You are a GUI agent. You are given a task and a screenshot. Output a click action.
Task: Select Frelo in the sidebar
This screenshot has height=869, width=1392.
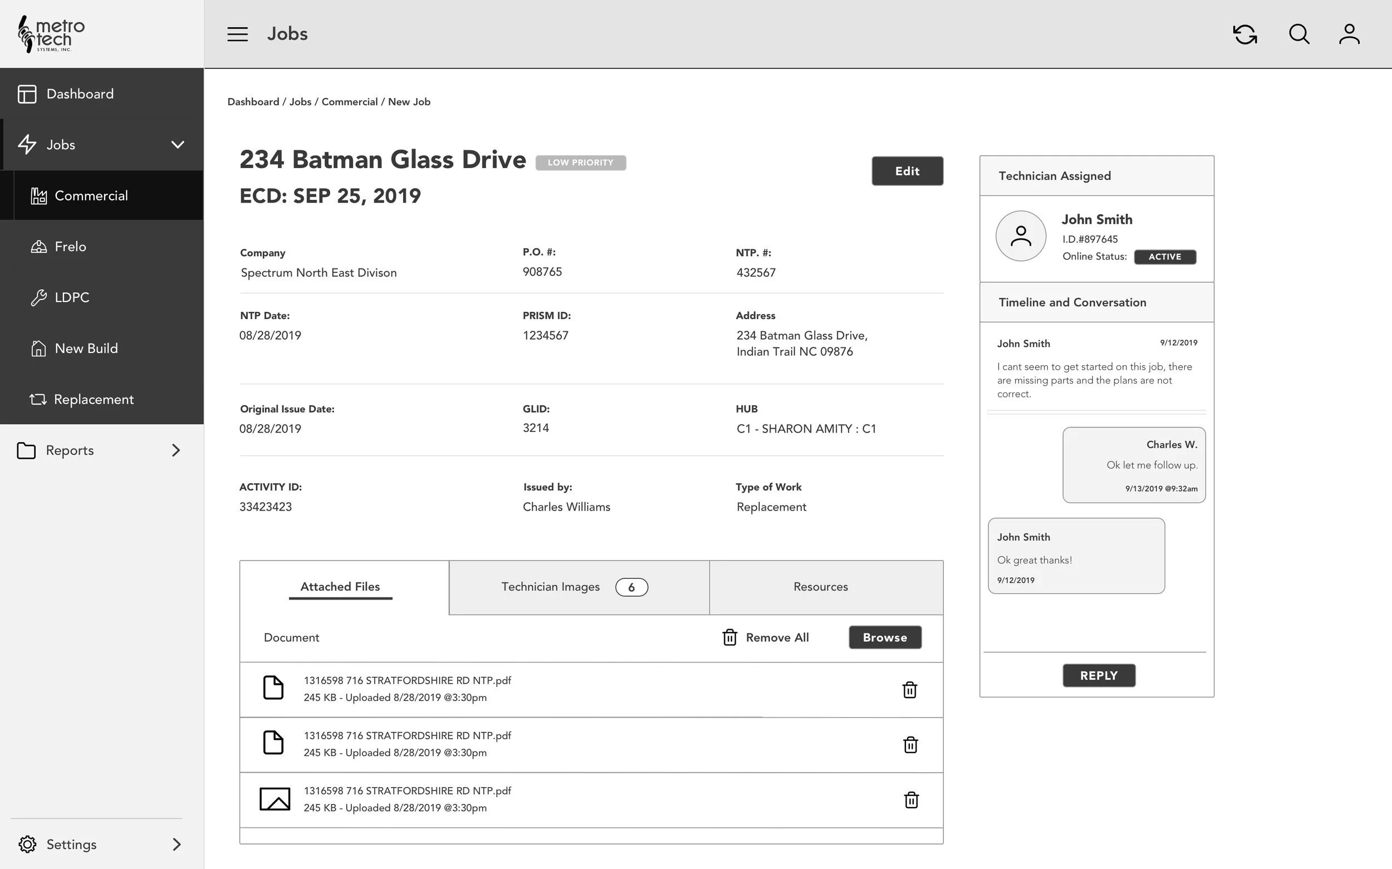pyautogui.click(x=70, y=247)
